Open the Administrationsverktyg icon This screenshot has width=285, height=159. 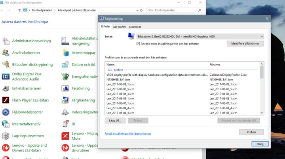pos(6,41)
